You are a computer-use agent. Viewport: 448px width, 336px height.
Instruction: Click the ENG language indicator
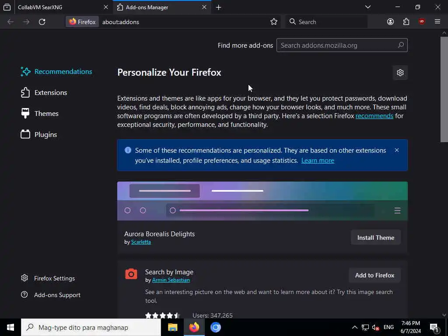tap(388, 327)
